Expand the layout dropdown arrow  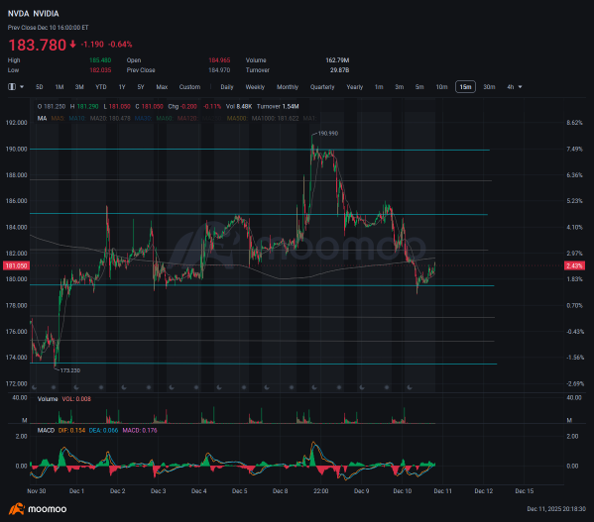click(x=22, y=87)
